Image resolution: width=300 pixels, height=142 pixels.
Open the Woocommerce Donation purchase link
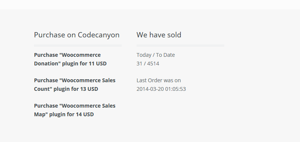pyautogui.click(x=70, y=59)
